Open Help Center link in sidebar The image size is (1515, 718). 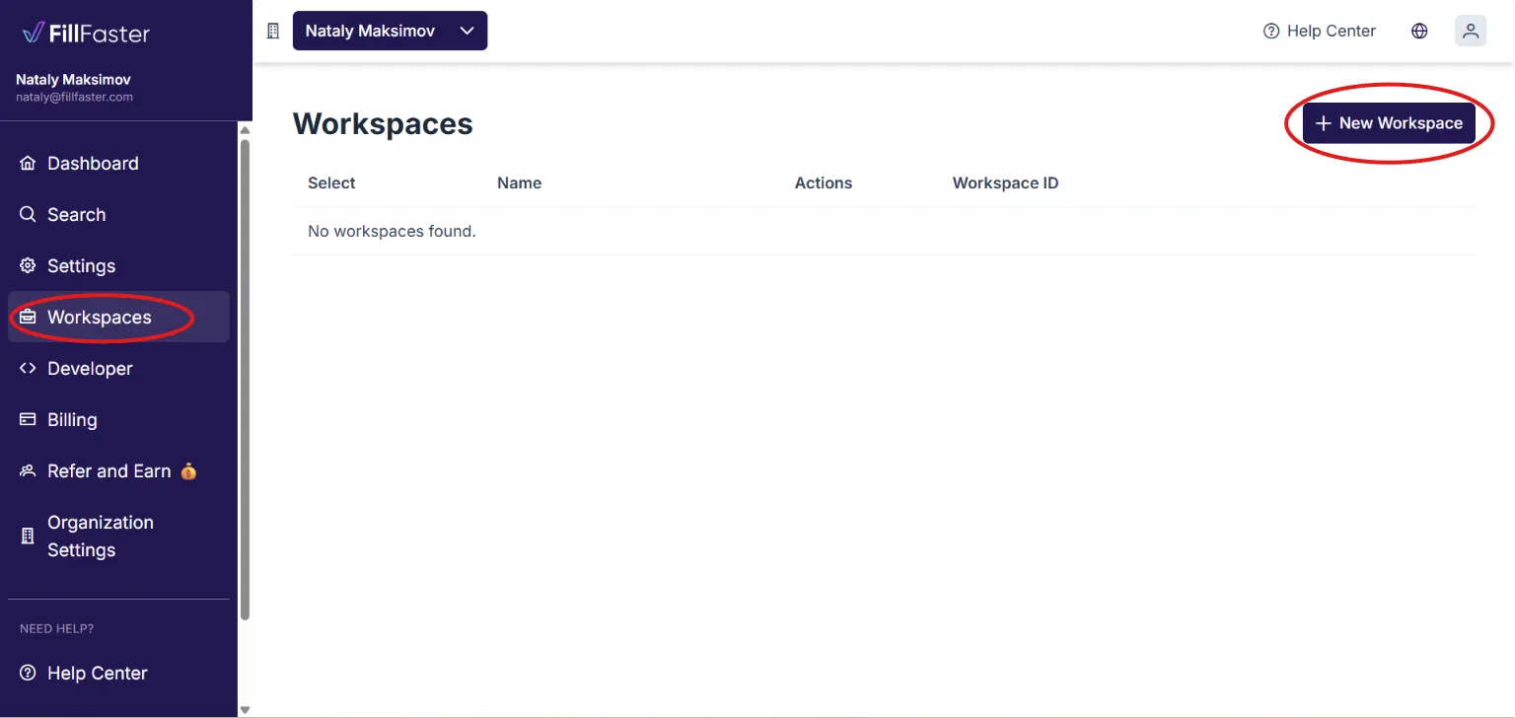(x=118, y=674)
